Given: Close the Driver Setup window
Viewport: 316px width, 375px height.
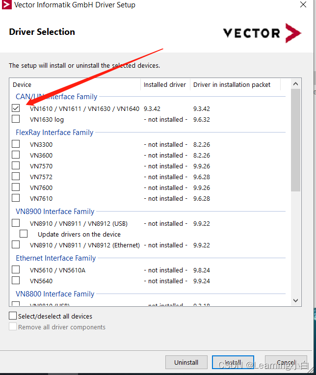Looking at the screenshot, I should (303, 4).
